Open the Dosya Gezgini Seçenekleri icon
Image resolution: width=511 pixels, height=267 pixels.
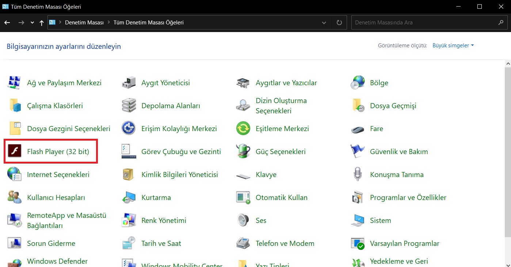coord(15,129)
